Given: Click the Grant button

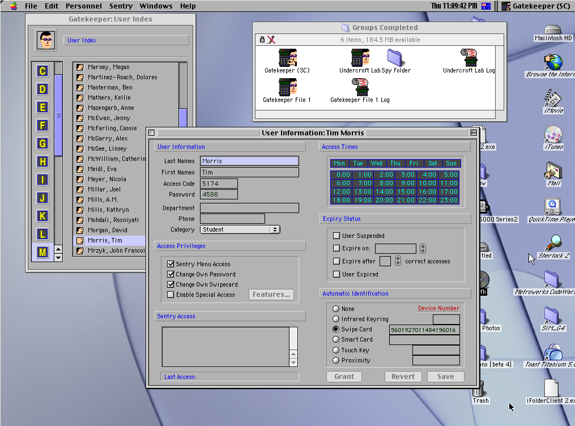Looking at the screenshot, I should click(x=344, y=377).
